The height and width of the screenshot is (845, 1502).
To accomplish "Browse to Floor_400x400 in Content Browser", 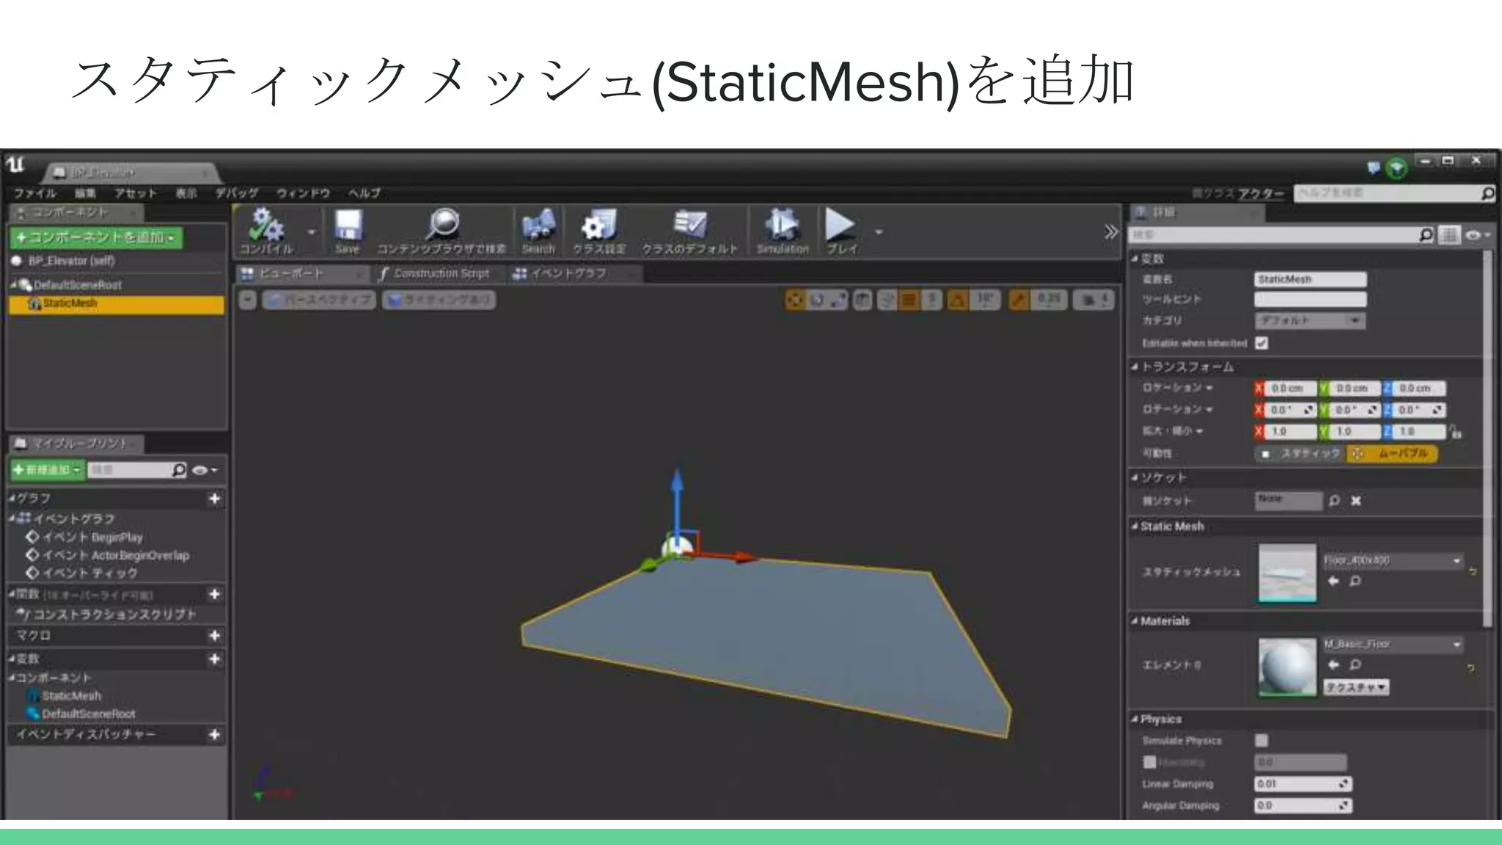I will pyautogui.click(x=1355, y=581).
